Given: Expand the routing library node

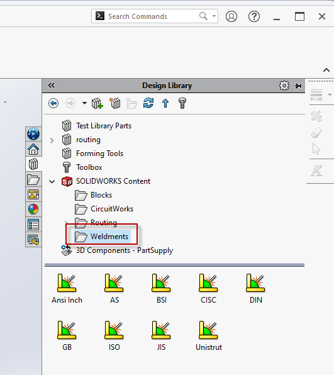Looking at the screenshot, I should coord(52,140).
